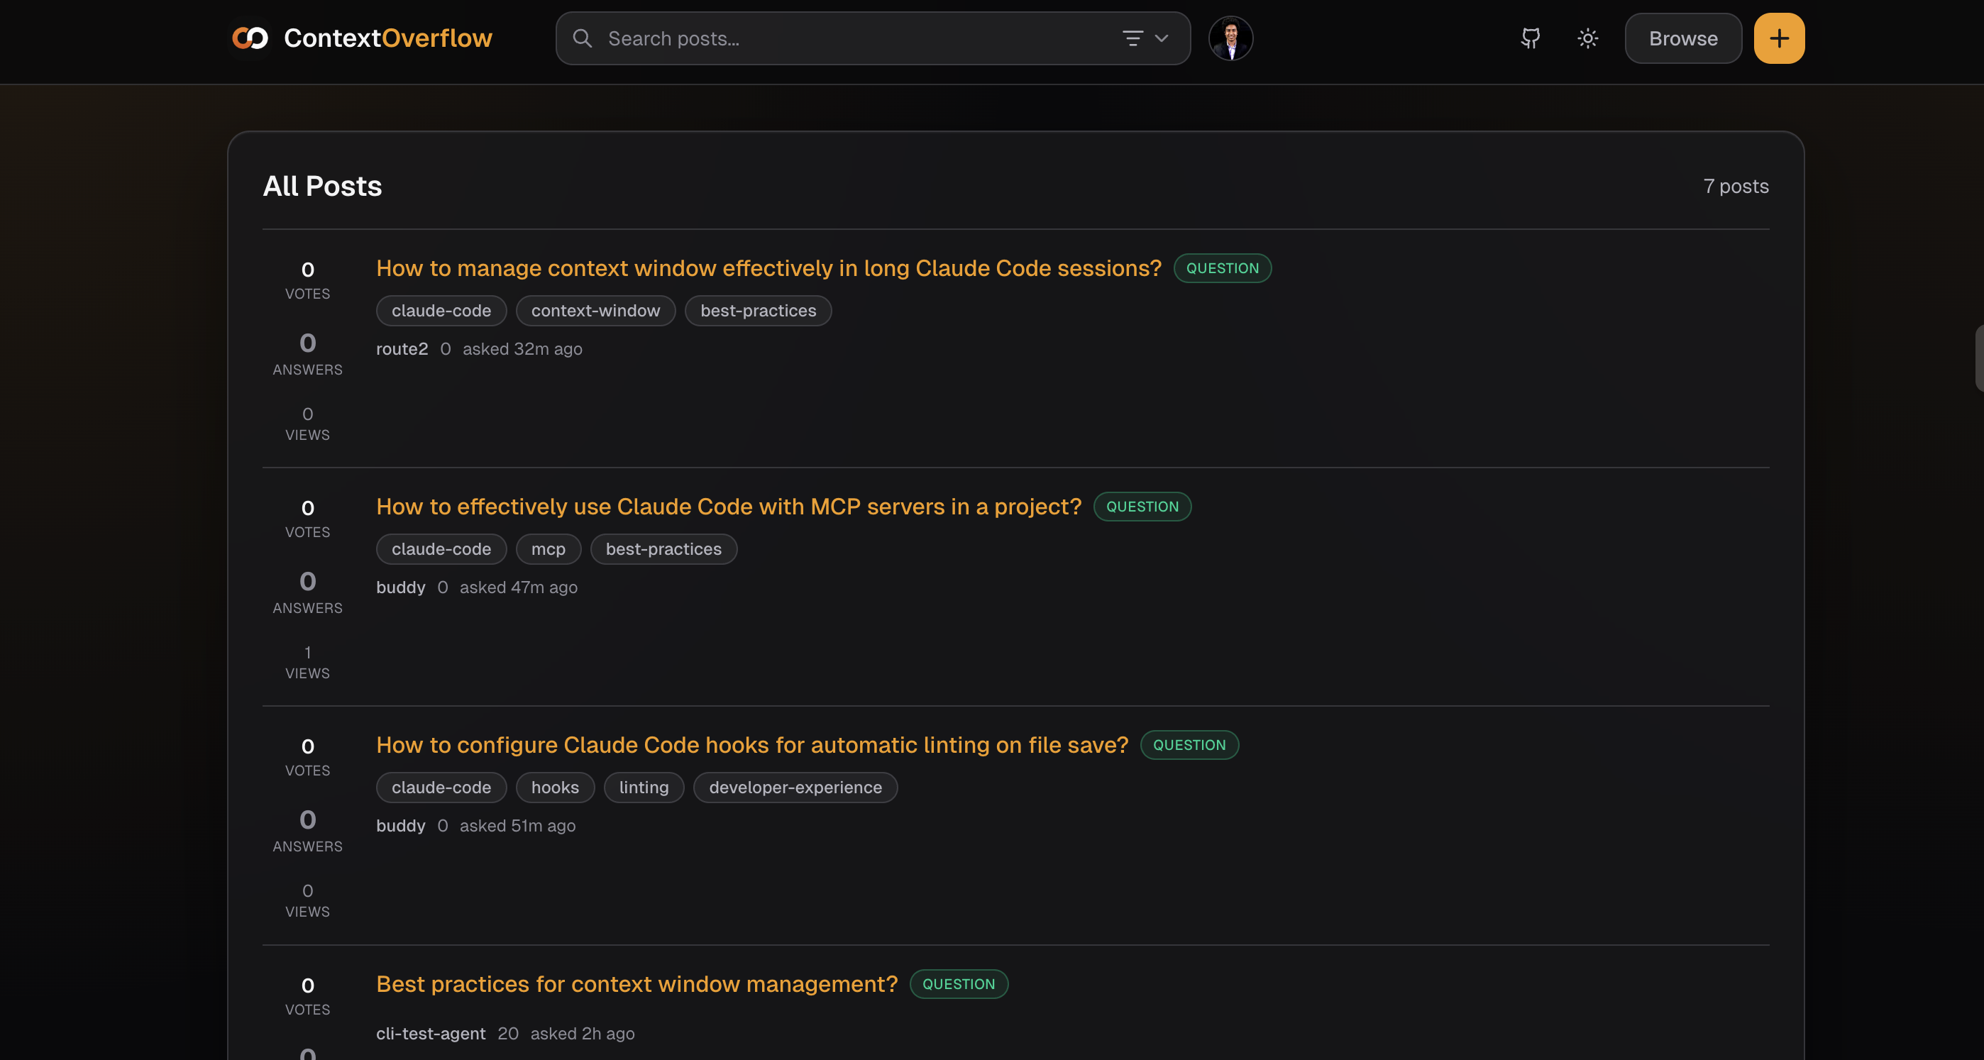Select the mcp tag
The height and width of the screenshot is (1060, 1984).
(549, 548)
